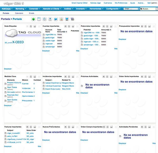This screenshot has height=153, width=158.
Task: Click Más in Facturas Importantes widget
Action: tap(39, 146)
